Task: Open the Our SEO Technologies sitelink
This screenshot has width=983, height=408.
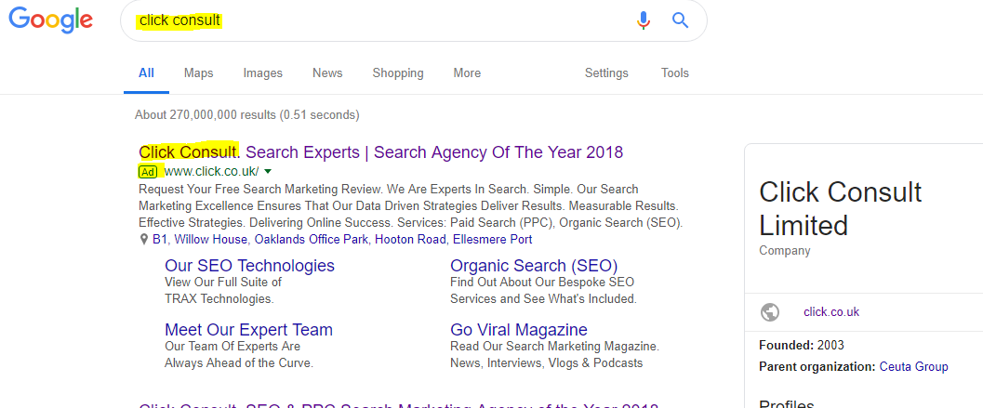Action: (249, 265)
